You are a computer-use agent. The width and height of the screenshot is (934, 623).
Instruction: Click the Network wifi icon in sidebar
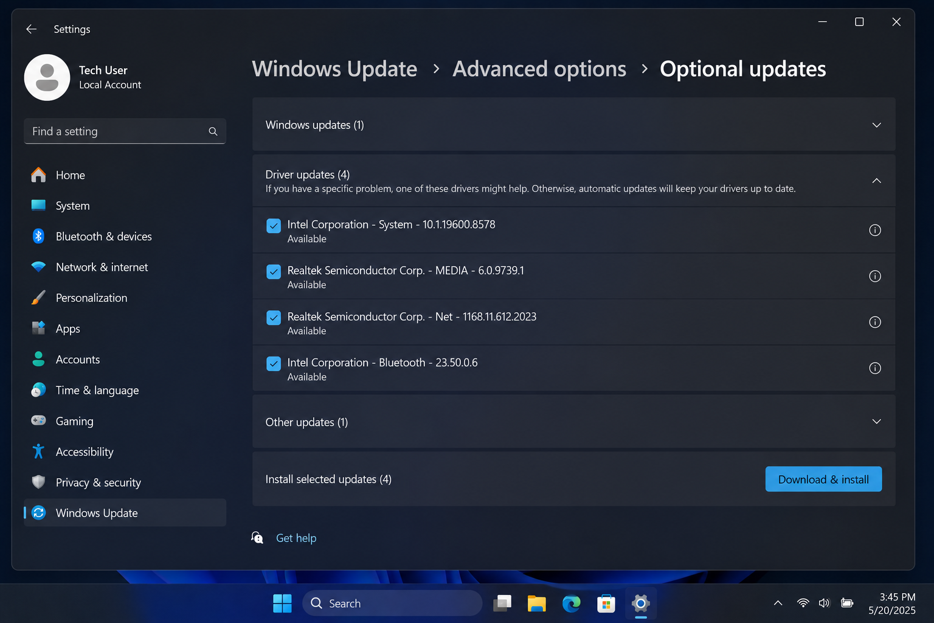point(38,267)
